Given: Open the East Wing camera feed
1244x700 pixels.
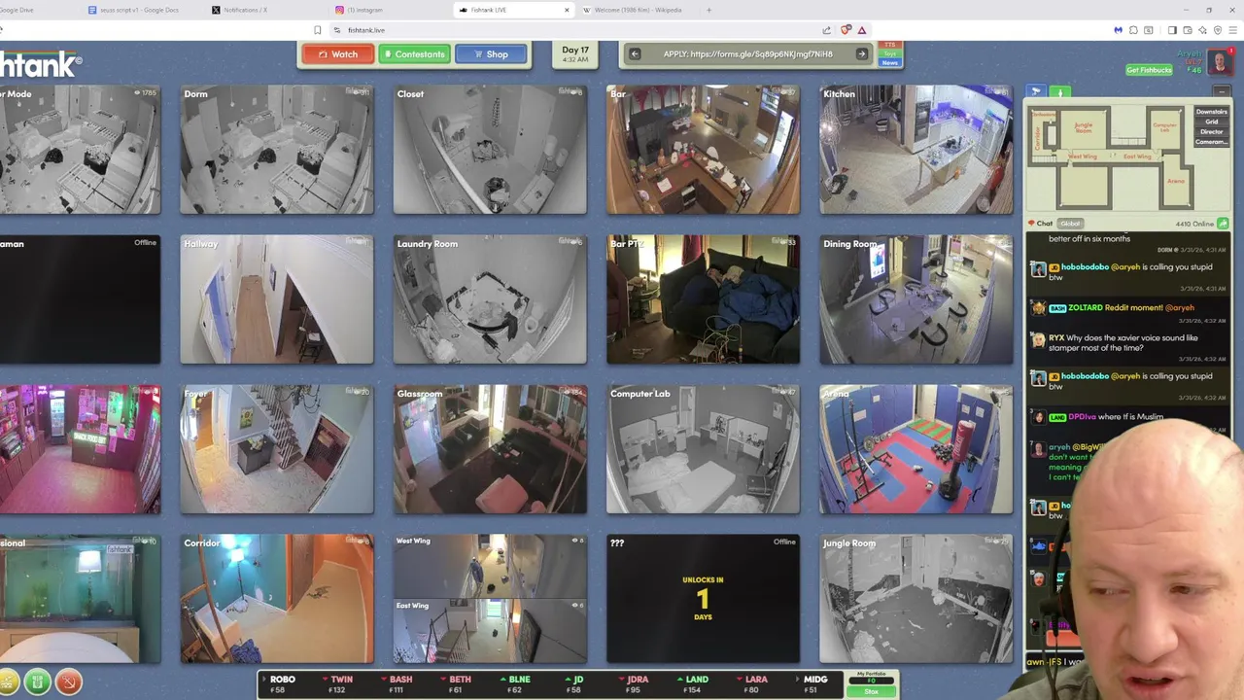Looking at the screenshot, I should [x=490, y=632].
